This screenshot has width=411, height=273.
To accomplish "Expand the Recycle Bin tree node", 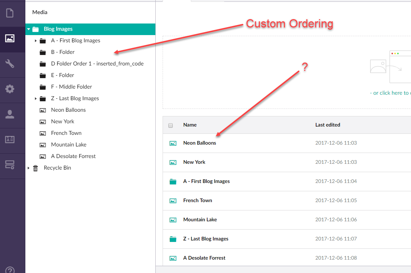I will [x=28, y=168].
